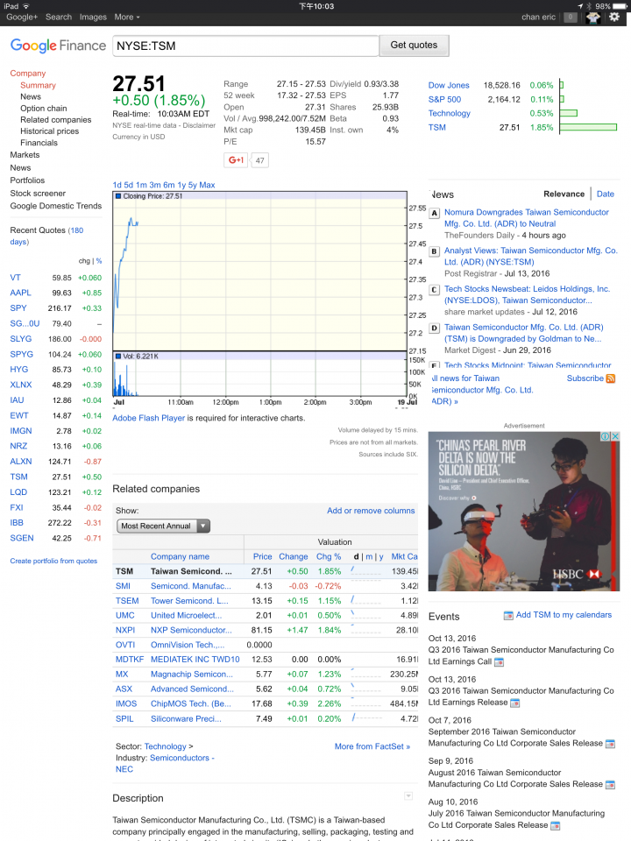The width and height of the screenshot is (631, 841).
Task: Click Create portfolio from quotes link
Action: [53, 561]
